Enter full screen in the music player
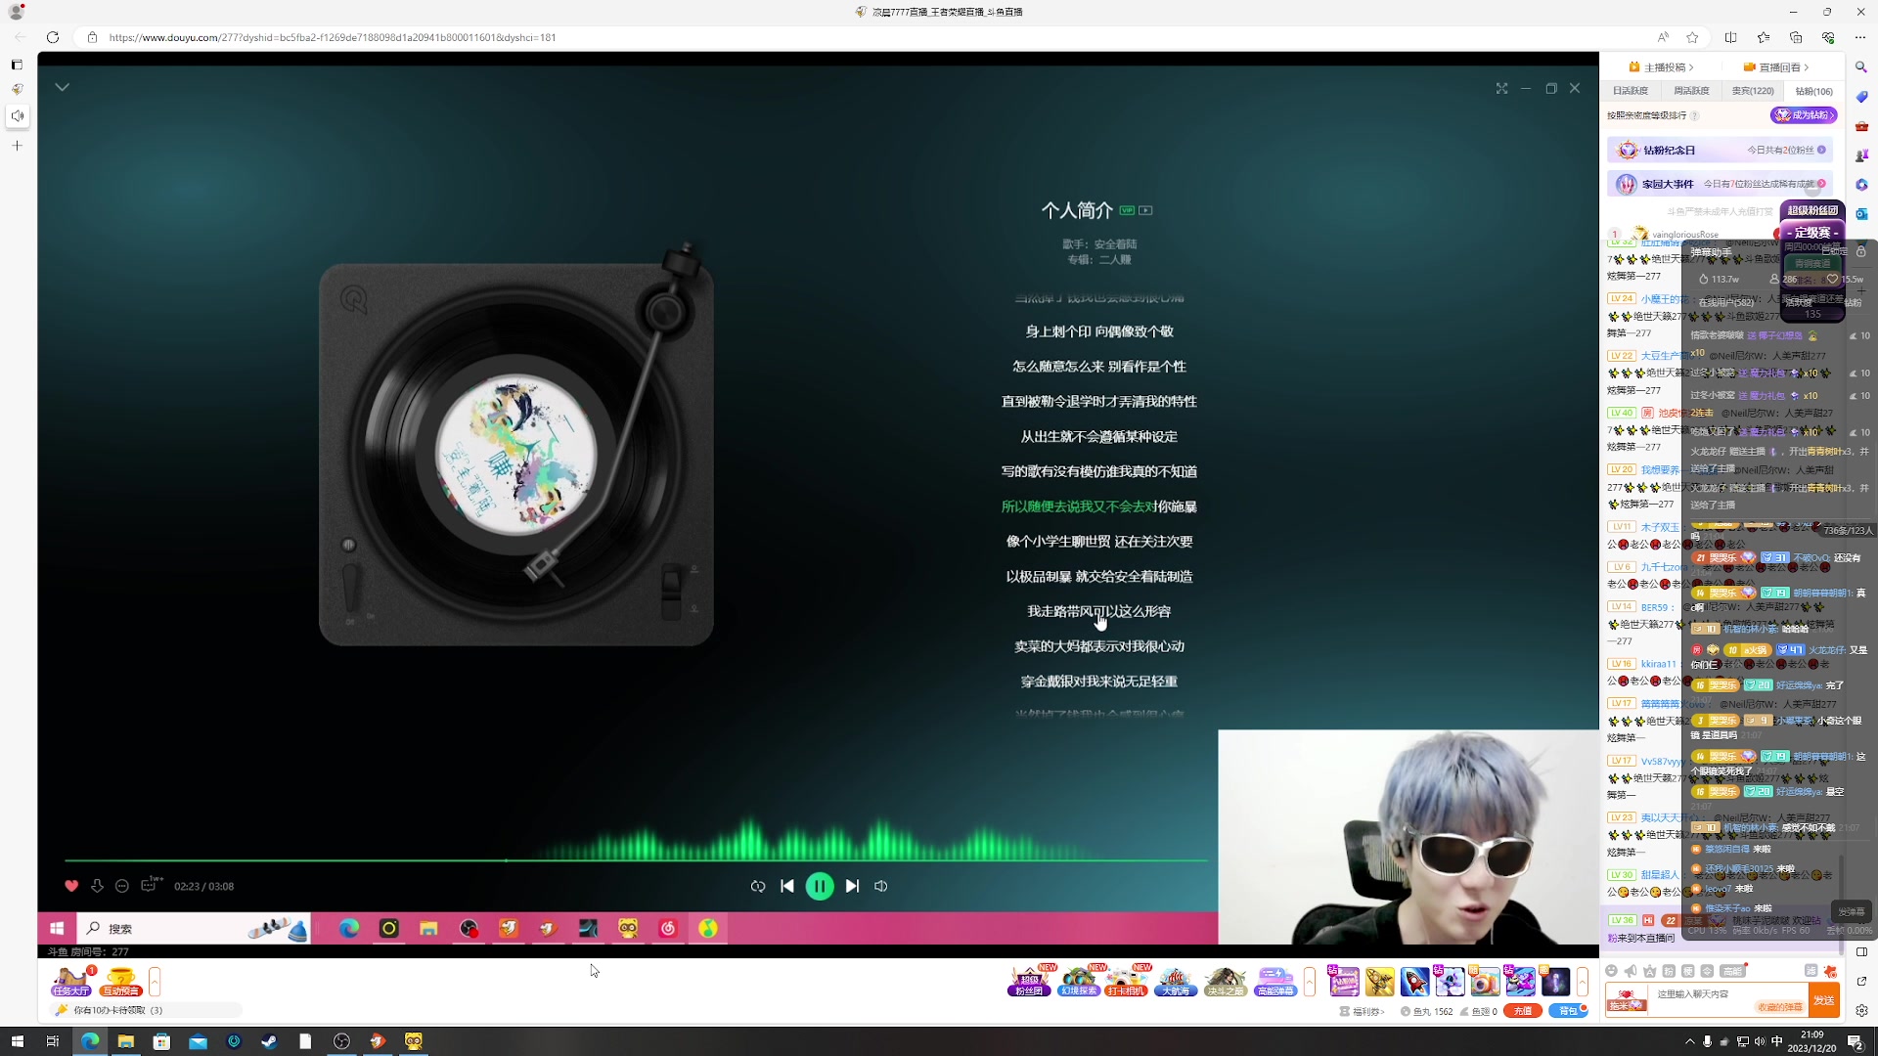Screen dimensions: 1878x1056 point(1501,88)
